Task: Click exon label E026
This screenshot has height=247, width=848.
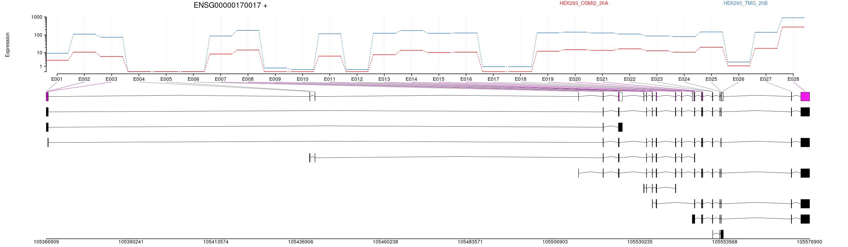Action: pyautogui.click(x=738, y=79)
